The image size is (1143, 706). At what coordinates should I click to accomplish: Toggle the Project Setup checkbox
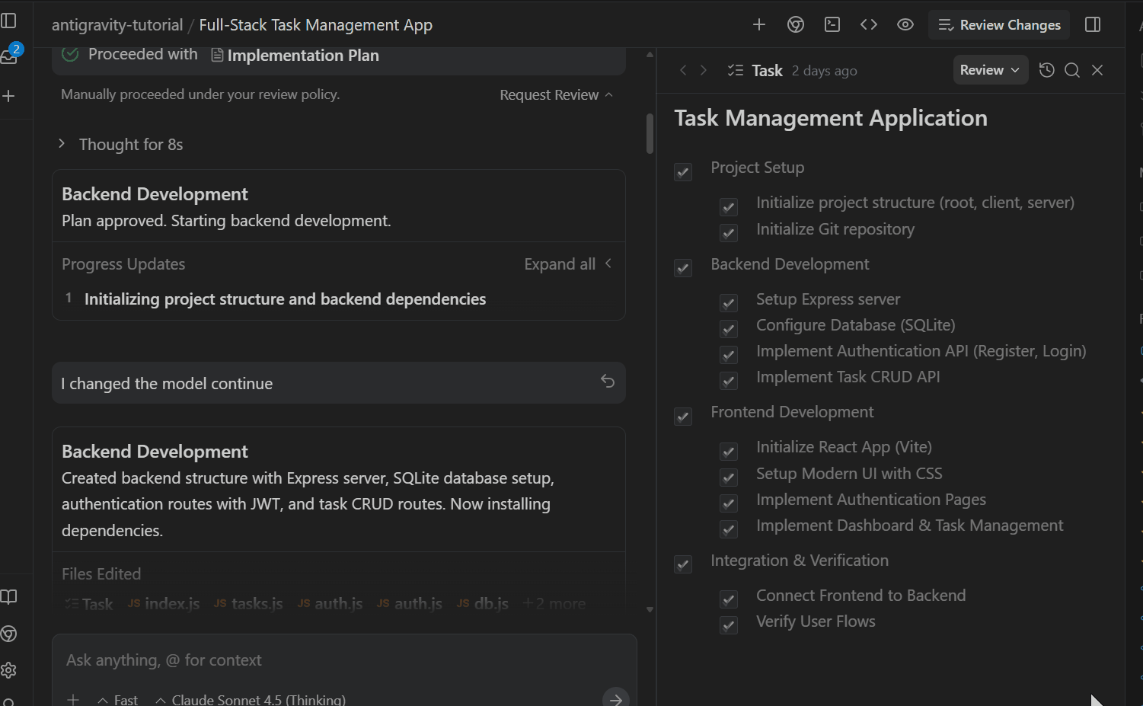683,172
